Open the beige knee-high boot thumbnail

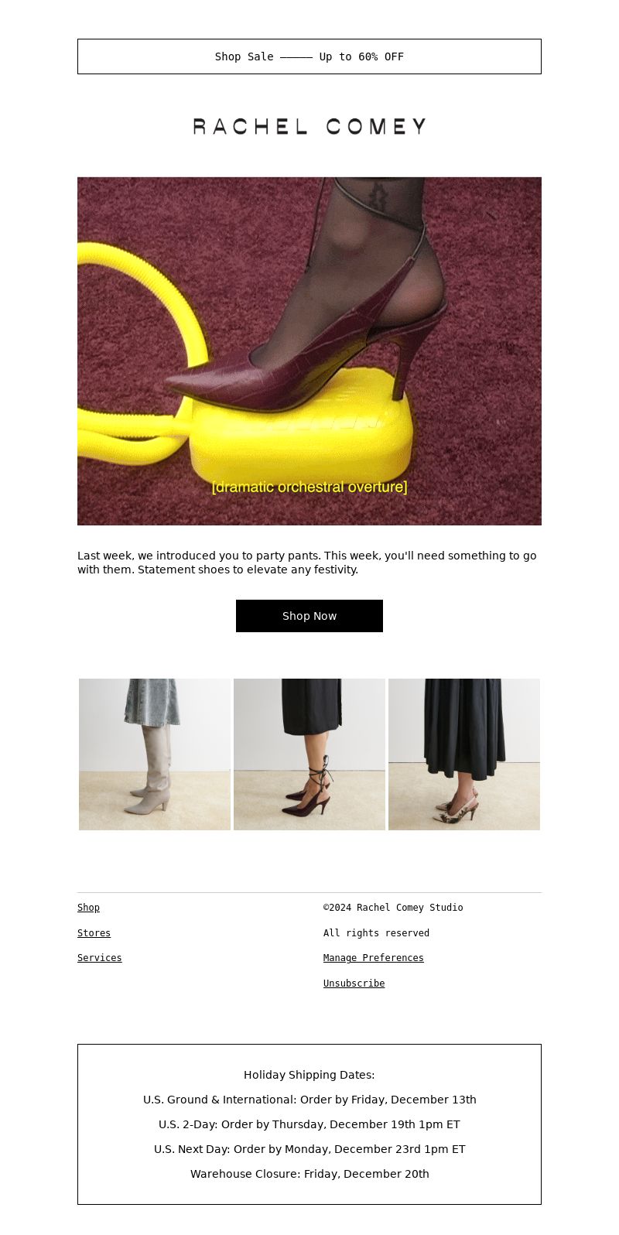[155, 754]
